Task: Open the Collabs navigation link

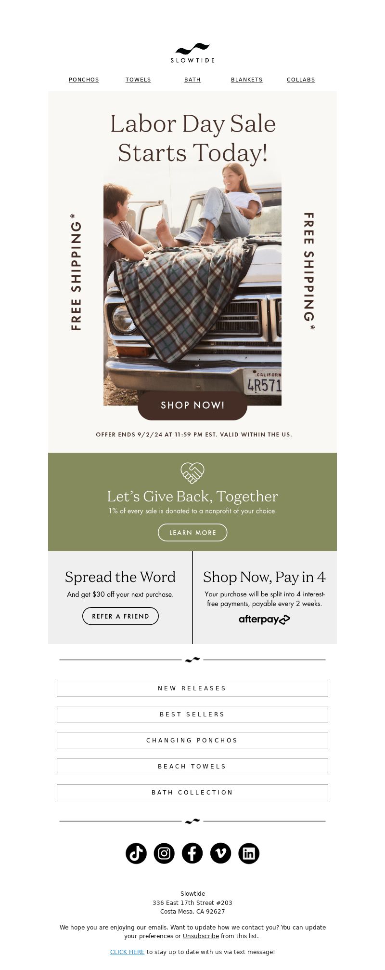Action: point(301,80)
